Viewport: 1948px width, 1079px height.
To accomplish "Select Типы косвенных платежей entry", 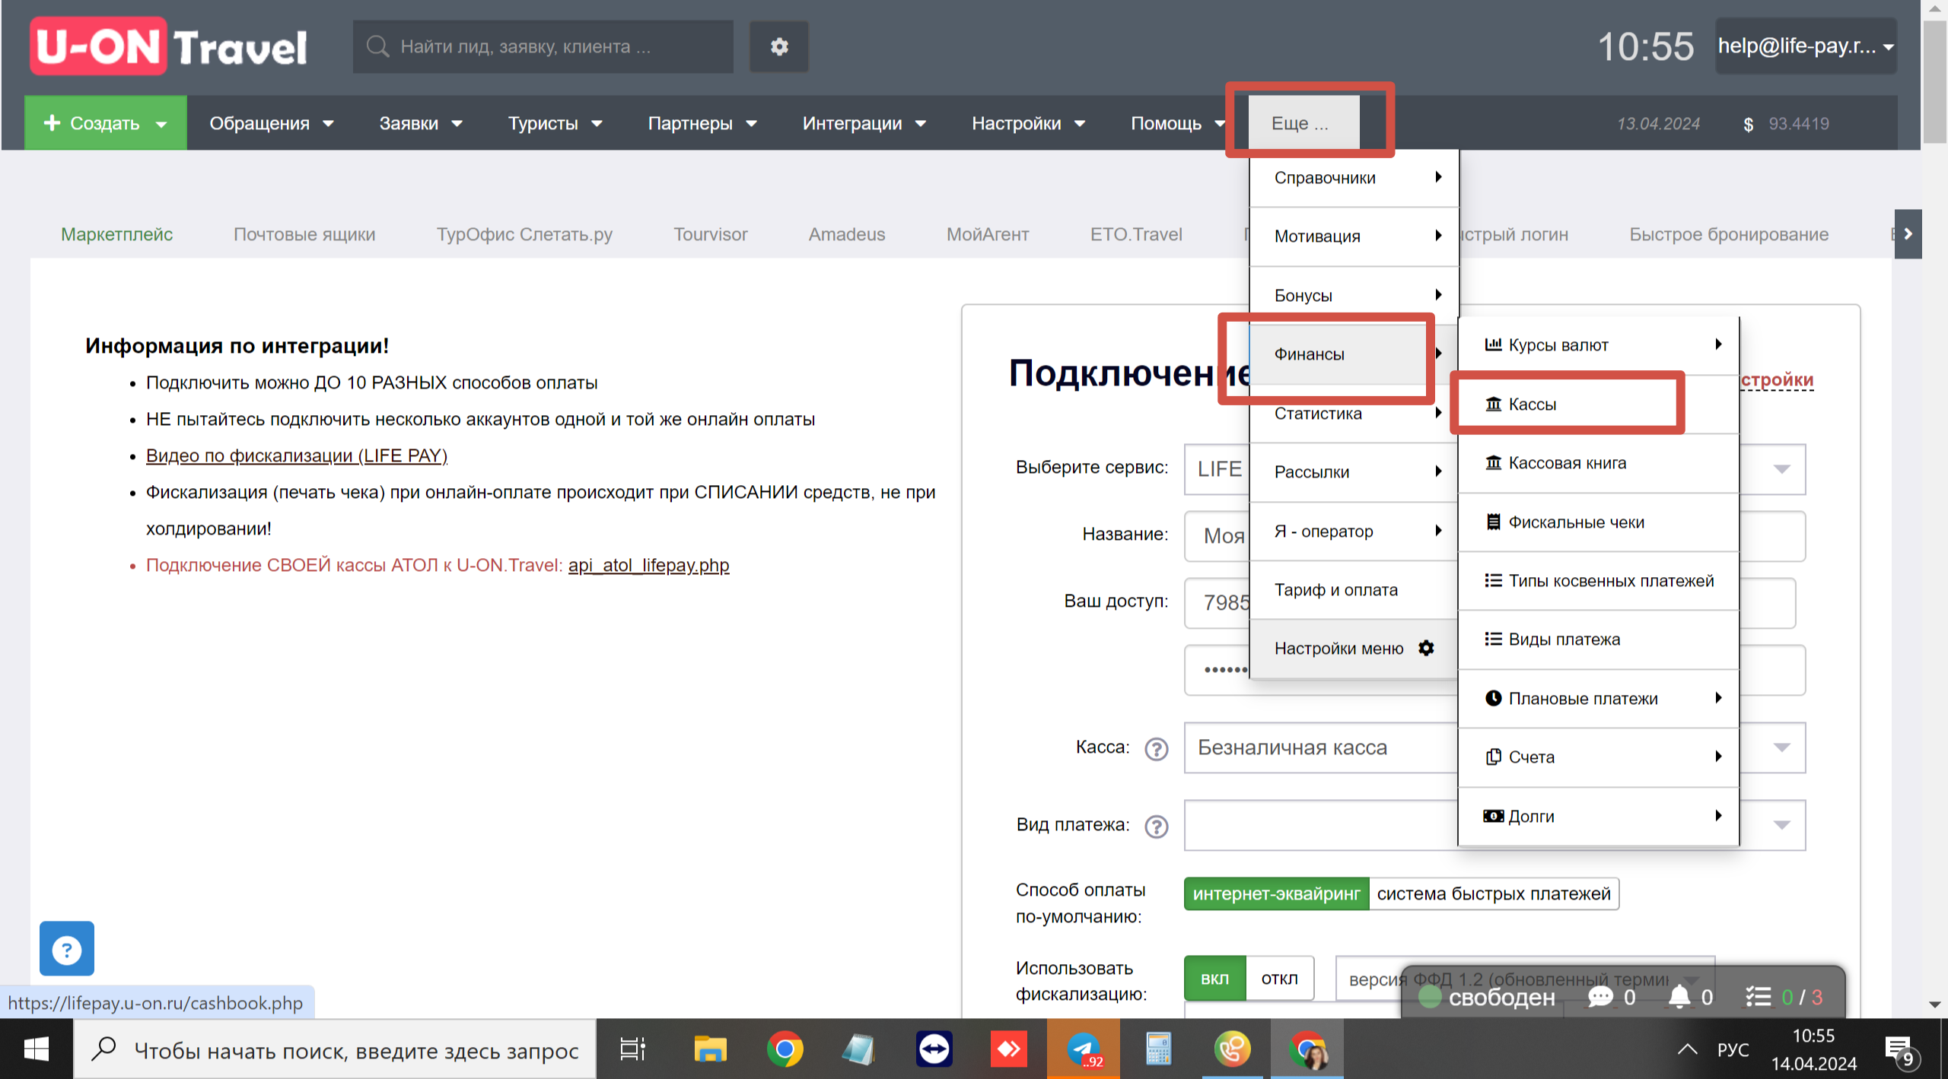I will (1599, 580).
